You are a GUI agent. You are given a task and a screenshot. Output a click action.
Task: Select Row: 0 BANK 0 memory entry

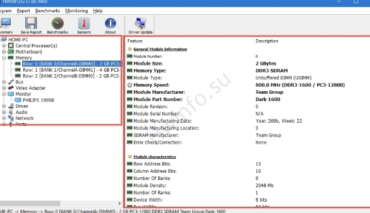click(x=72, y=64)
